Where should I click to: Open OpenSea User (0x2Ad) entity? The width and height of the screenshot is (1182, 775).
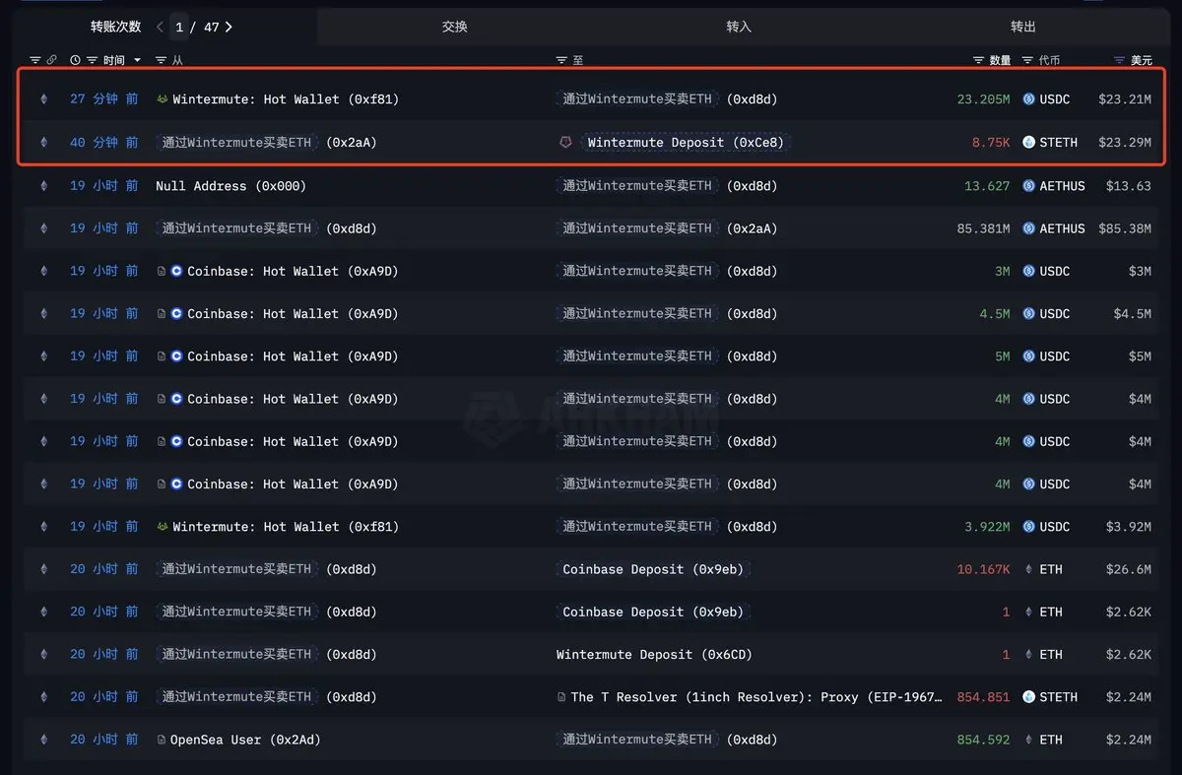[x=245, y=740]
